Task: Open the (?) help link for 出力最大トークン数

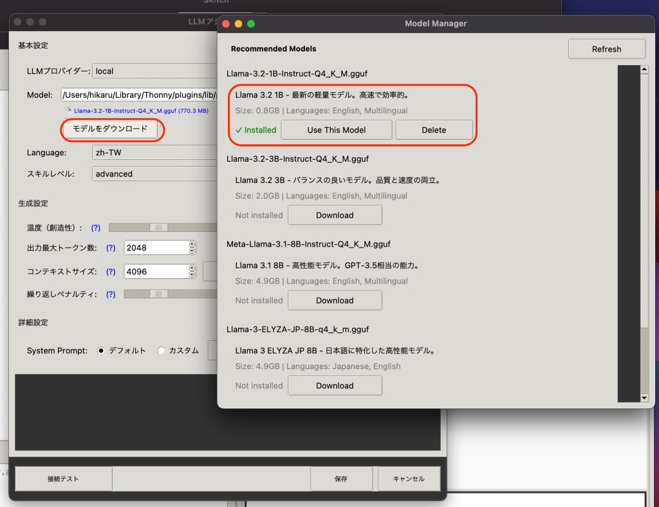Action: pos(111,248)
